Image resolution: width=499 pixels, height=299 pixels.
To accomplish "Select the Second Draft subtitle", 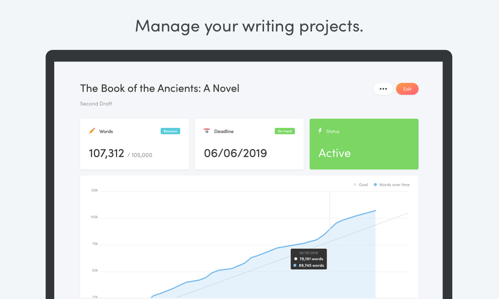I will point(96,103).
